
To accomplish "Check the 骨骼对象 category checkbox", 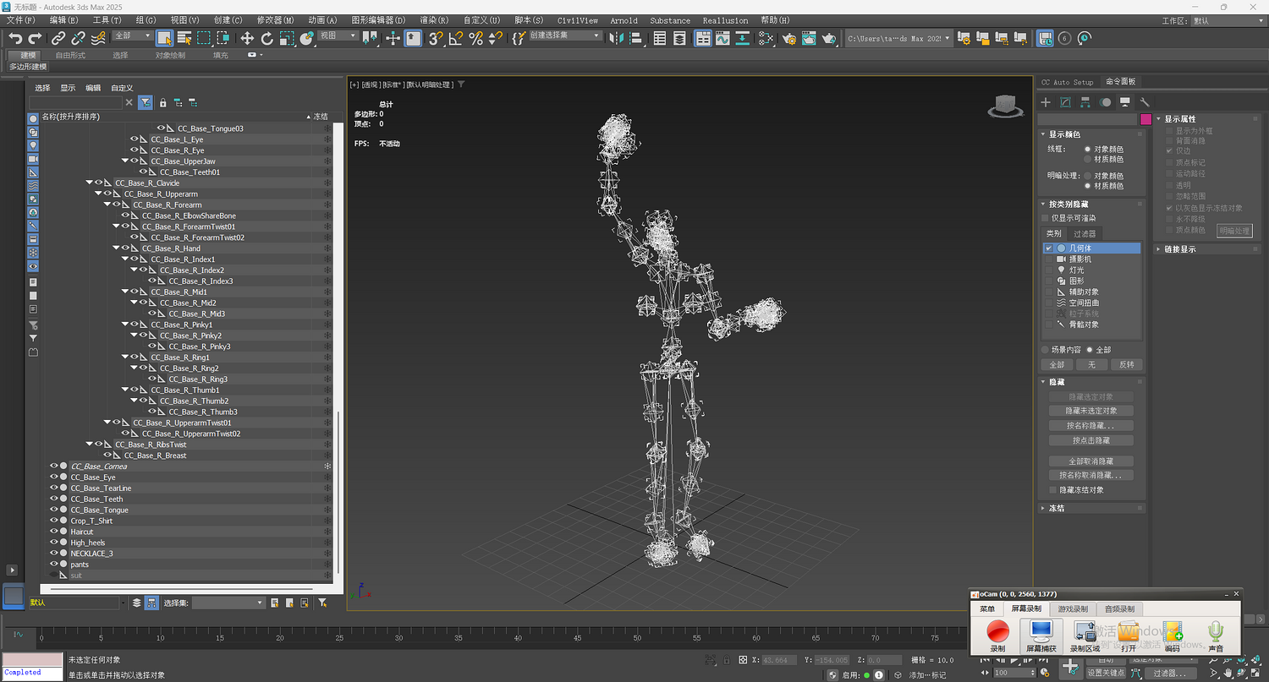I will [x=1049, y=325].
